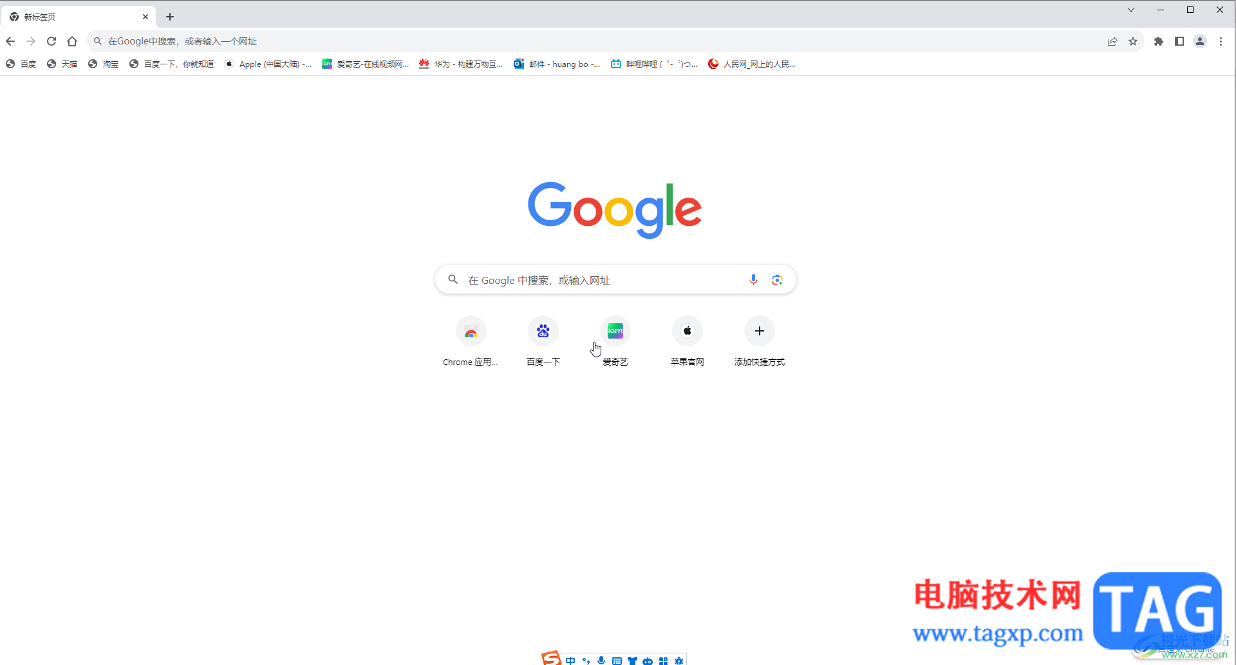Viewport: 1236px width, 665px height.
Task: Toggle punctuation mode in IME bar
Action: pyautogui.click(x=586, y=660)
